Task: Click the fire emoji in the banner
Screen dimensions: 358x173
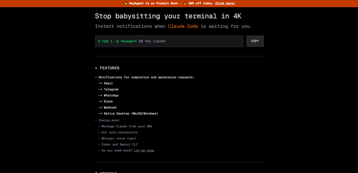Action: point(185,3)
